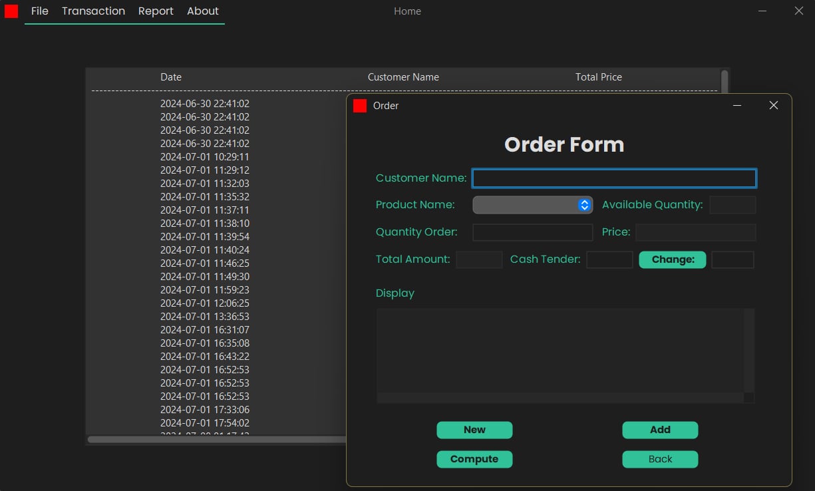The width and height of the screenshot is (815, 491).
Task: Click the red application icon on main window
Action: [11, 11]
